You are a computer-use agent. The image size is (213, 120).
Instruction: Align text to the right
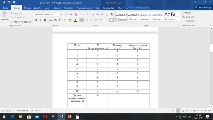[91, 20]
